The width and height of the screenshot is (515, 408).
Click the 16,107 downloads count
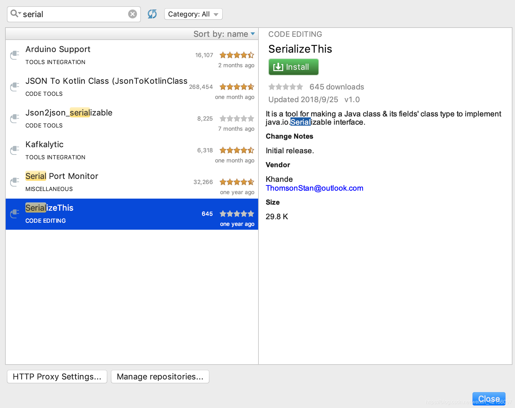(204, 55)
